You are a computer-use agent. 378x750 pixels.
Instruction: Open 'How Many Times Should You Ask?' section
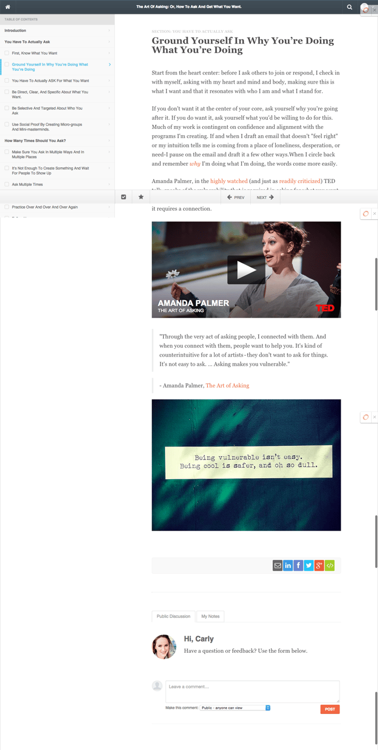(35, 141)
